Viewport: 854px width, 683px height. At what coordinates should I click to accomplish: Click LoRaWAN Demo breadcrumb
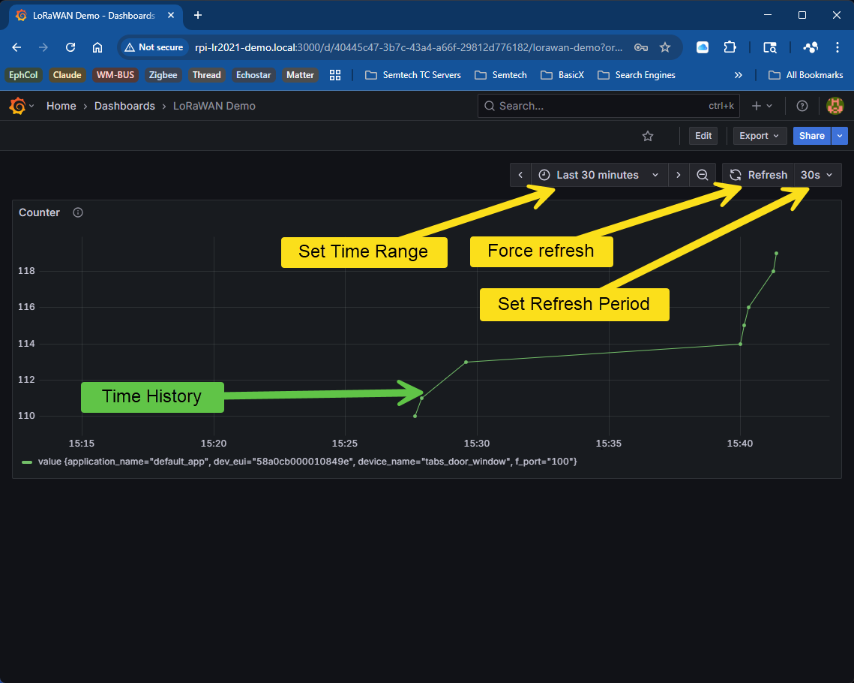coord(214,106)
